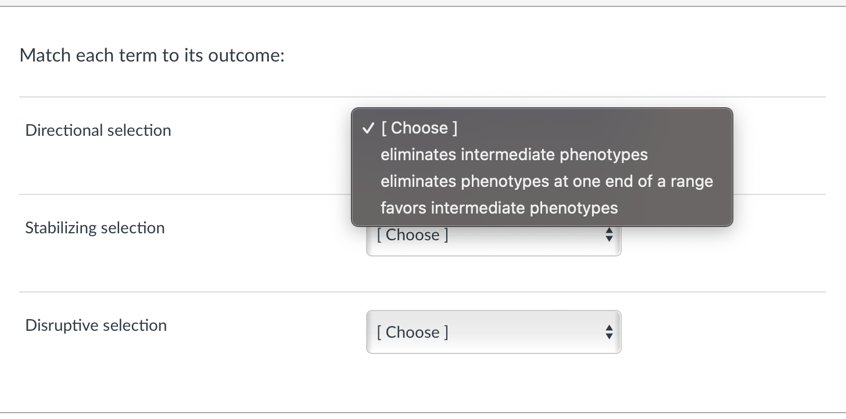Click the divider line below Directional selection row
Screen dimensions: 846x419
pyautogui.click(x=174, y=193)
